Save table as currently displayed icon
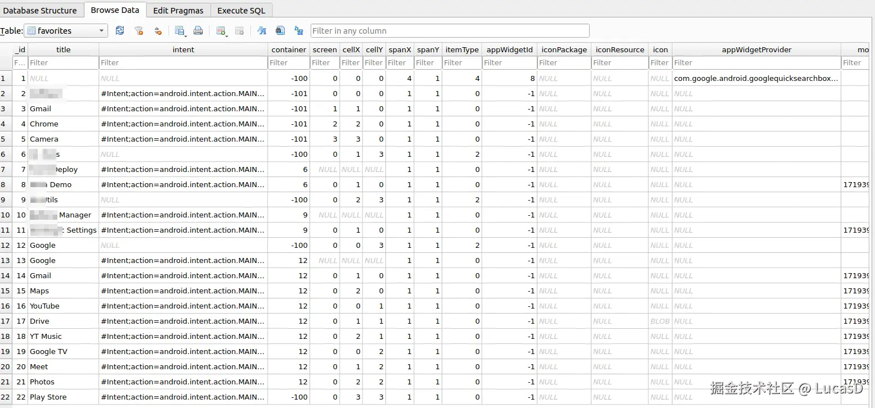Screen dimensions: 875x408 tap(180, 31)
